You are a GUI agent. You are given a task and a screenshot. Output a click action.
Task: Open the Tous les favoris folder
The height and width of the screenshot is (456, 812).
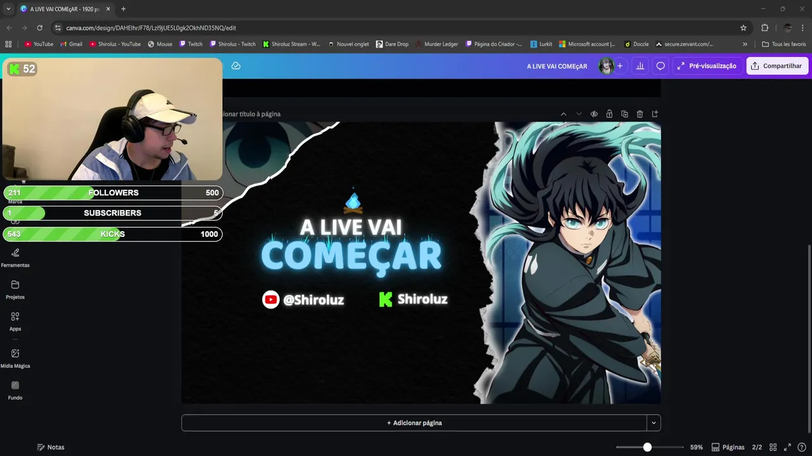point(783,44)
